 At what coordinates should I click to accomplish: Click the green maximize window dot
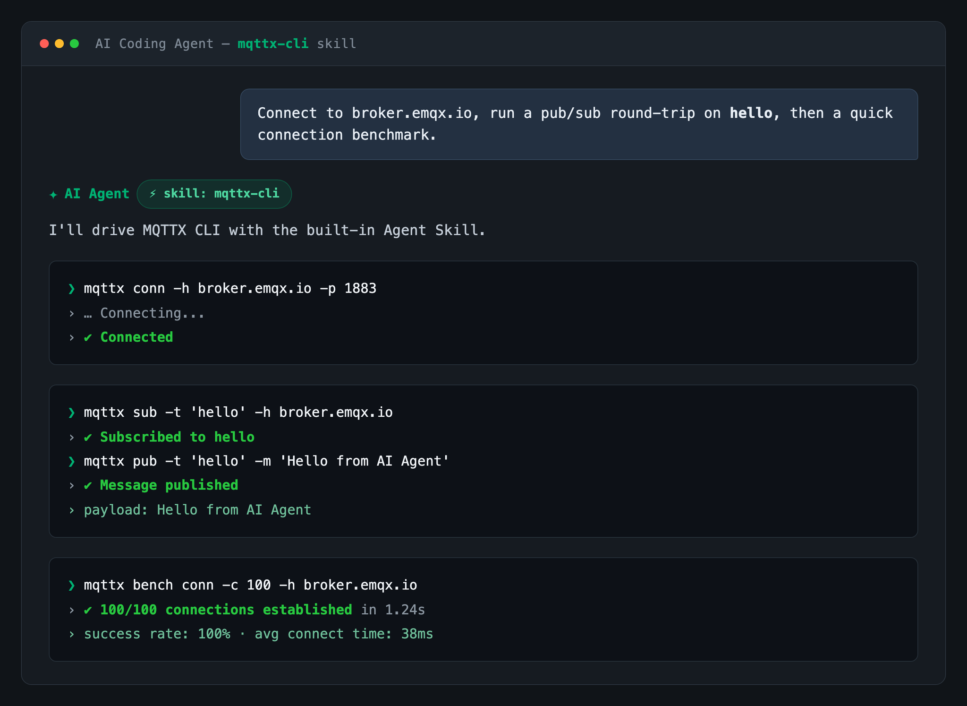point(74,44)
